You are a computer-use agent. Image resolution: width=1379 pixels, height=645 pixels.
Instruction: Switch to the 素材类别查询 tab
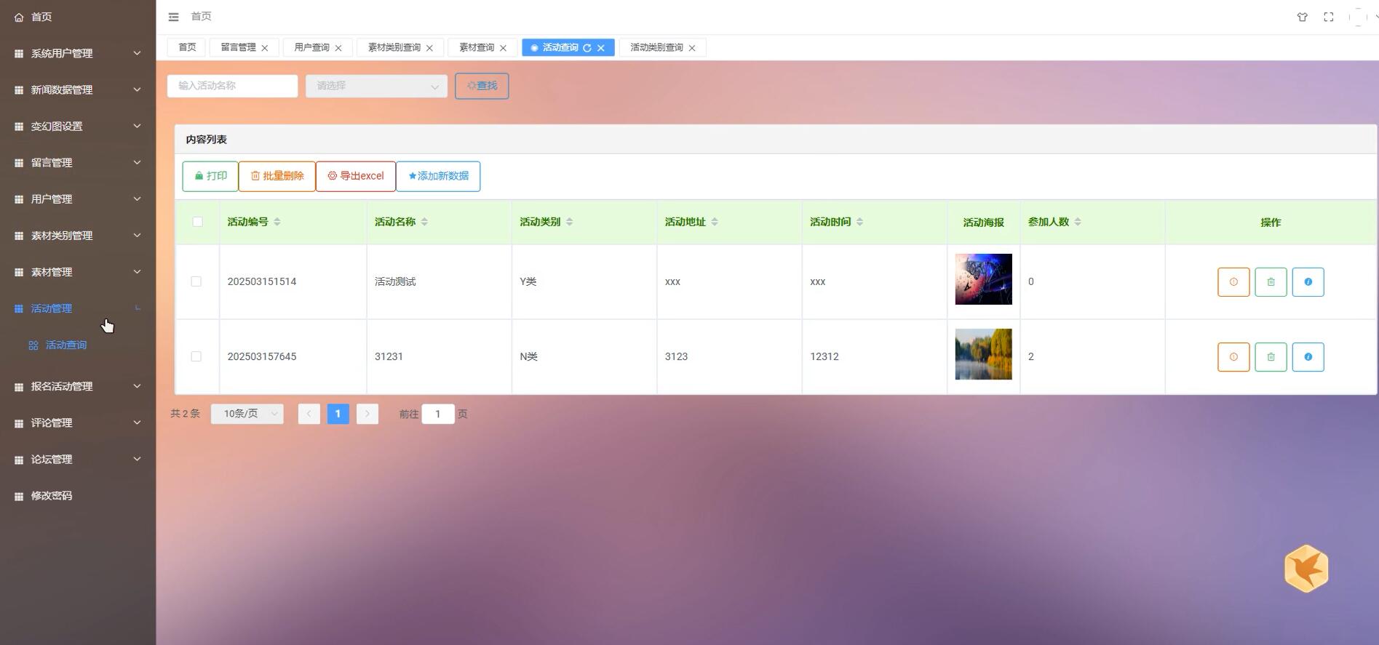tap(394, 47)
